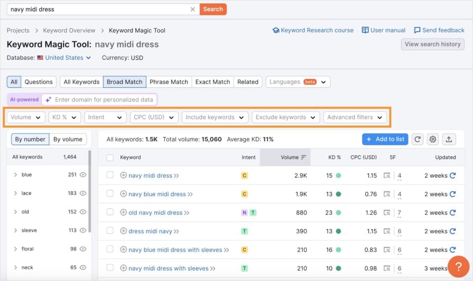This screenshot has width=473, height=281.
Task: Open the table settings gear
Action: click(x=433, y=139)
